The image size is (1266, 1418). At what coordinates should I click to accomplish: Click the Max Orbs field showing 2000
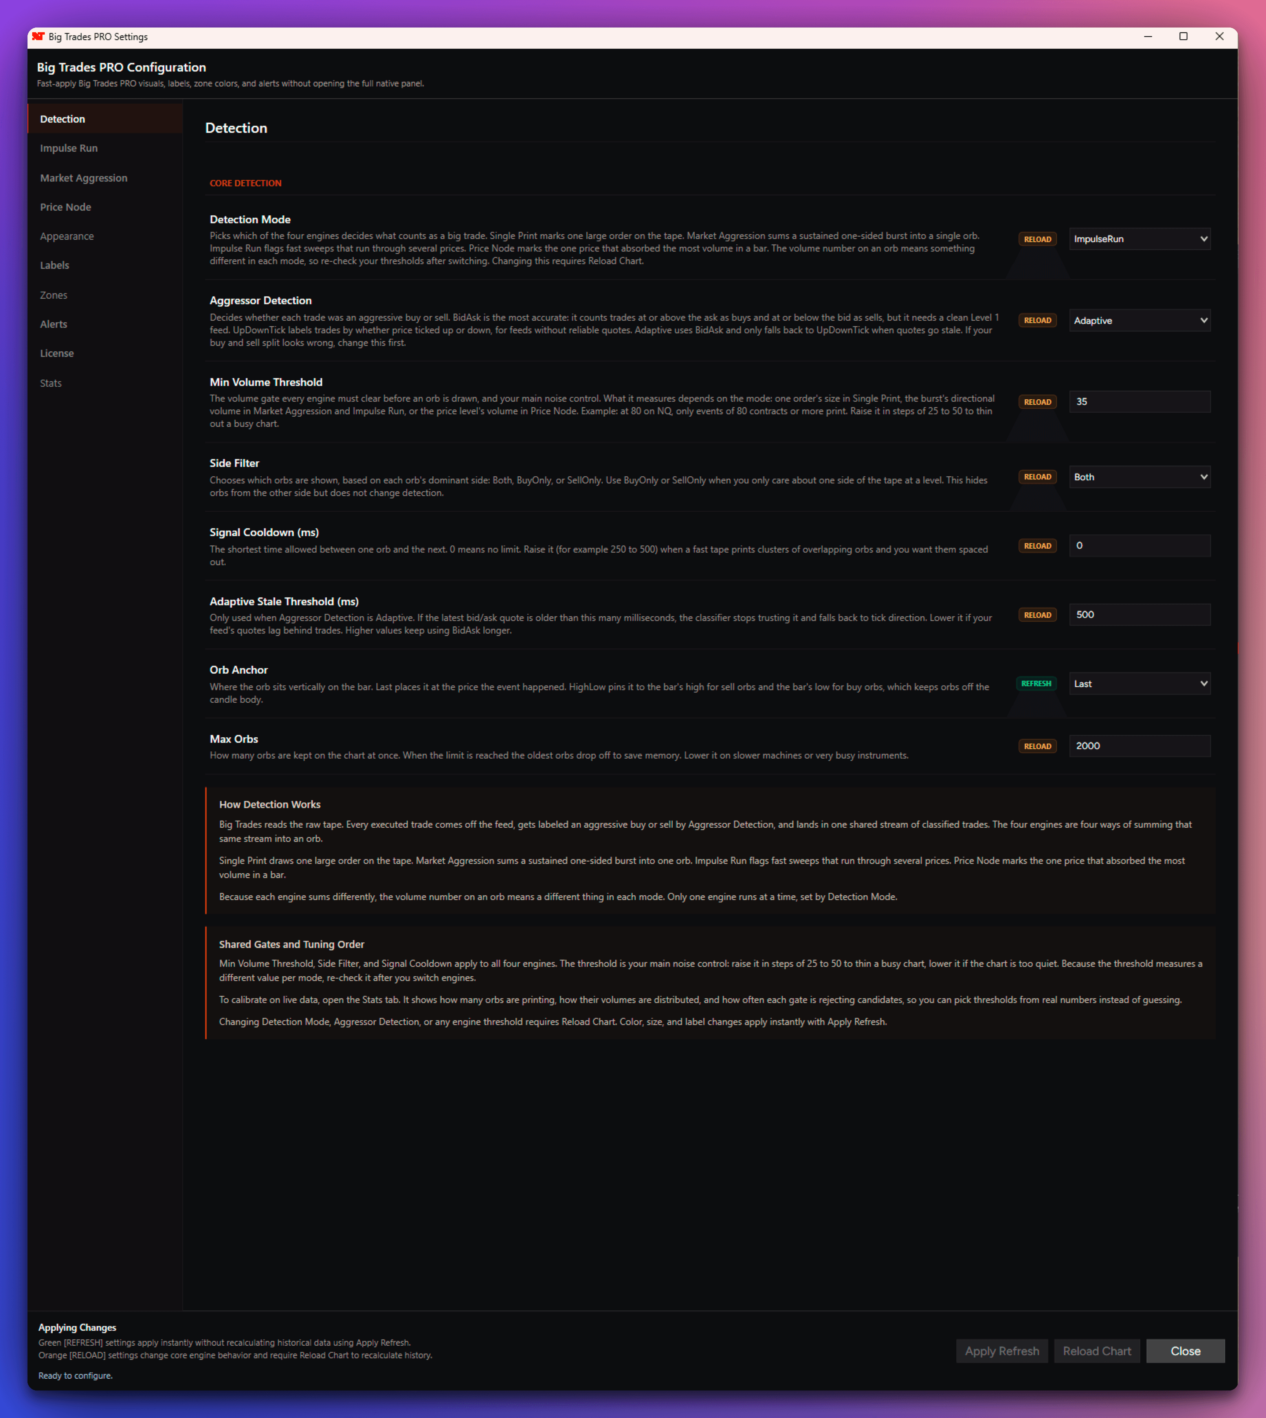point(1139,746)
